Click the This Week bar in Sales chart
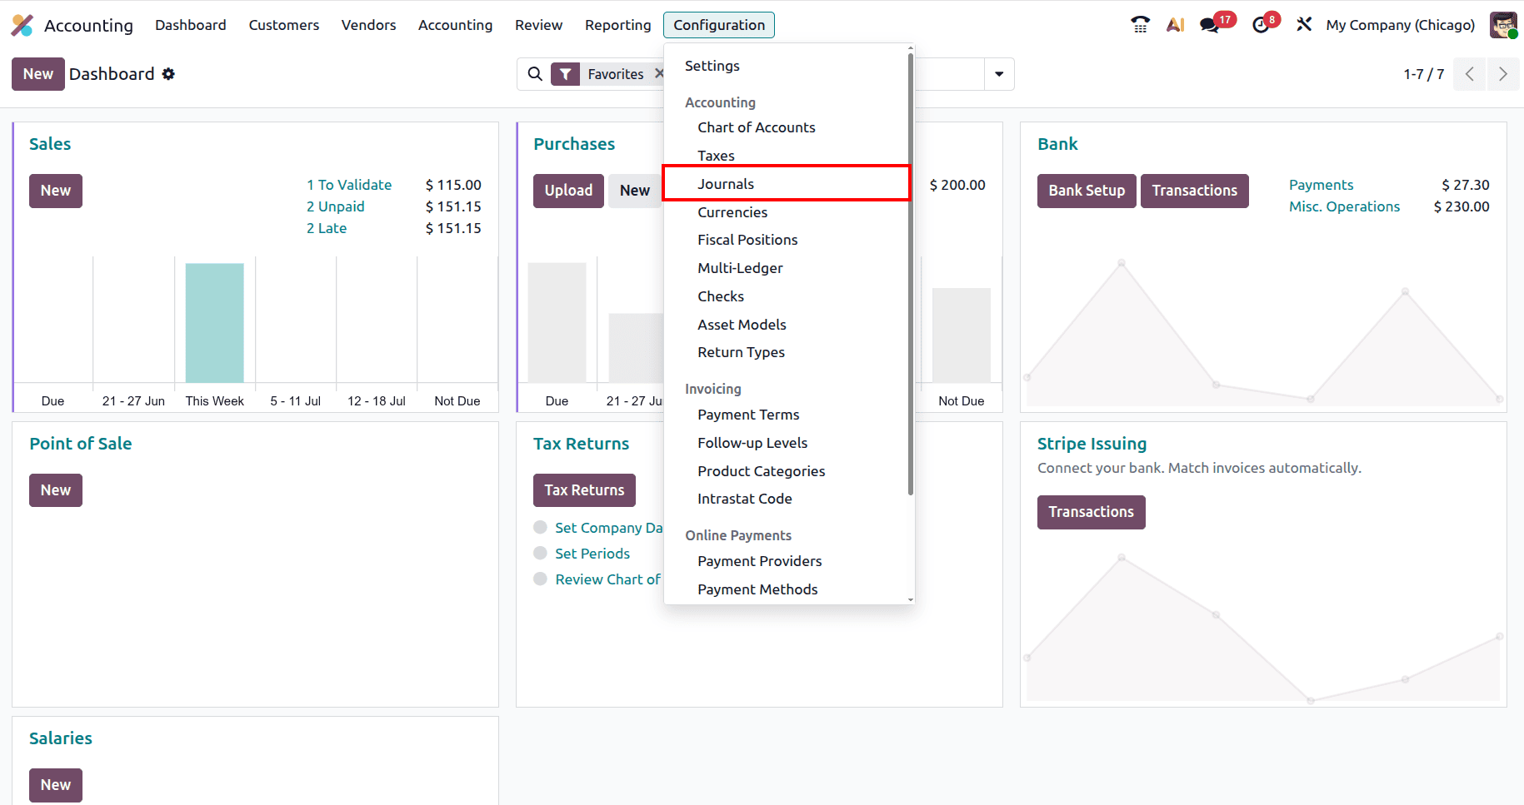 [x=215, y=323]
